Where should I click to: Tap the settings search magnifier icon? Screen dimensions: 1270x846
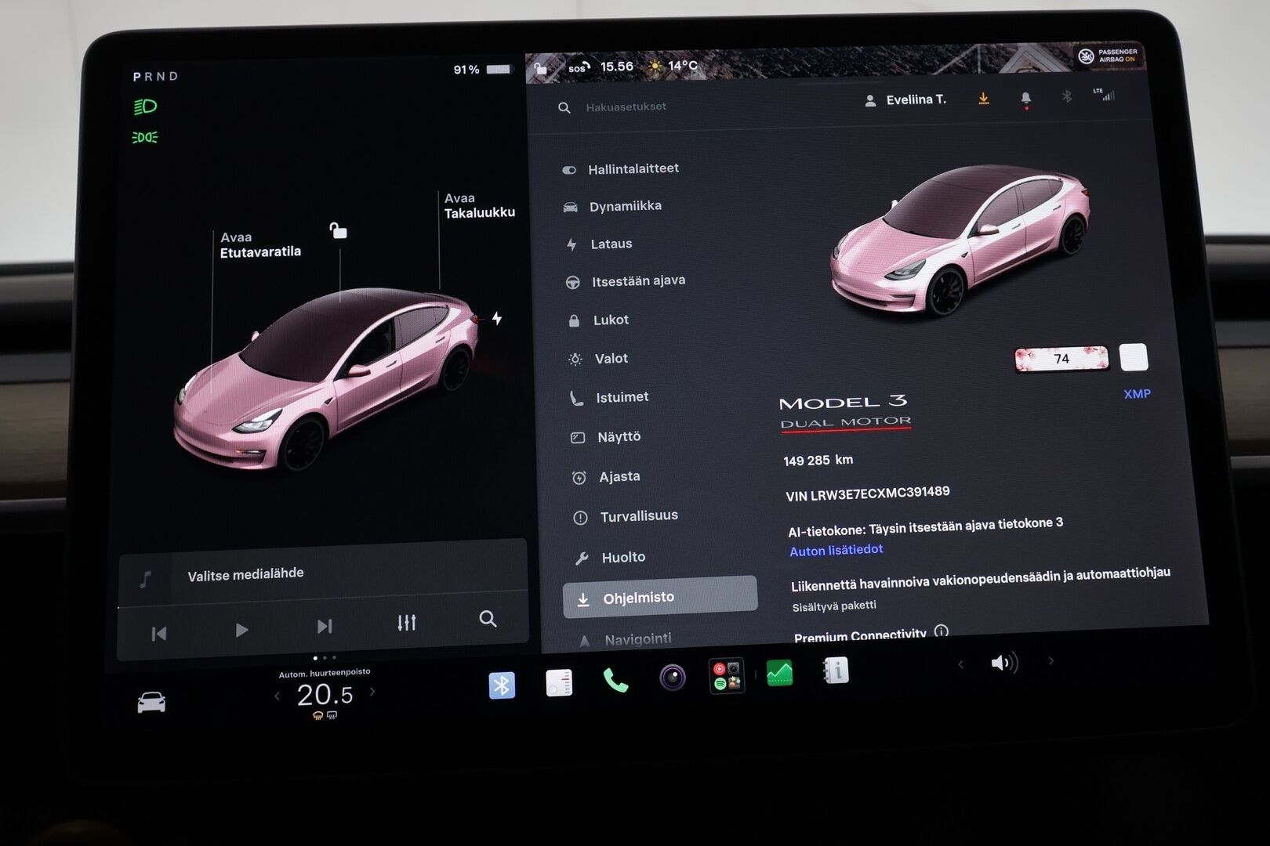(564, 107)
